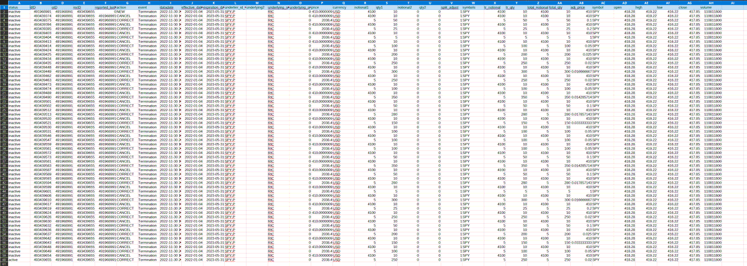Click the "open" header cell
Image resolution: width=747 pixels, height=266 pixels.
(618, 7)
